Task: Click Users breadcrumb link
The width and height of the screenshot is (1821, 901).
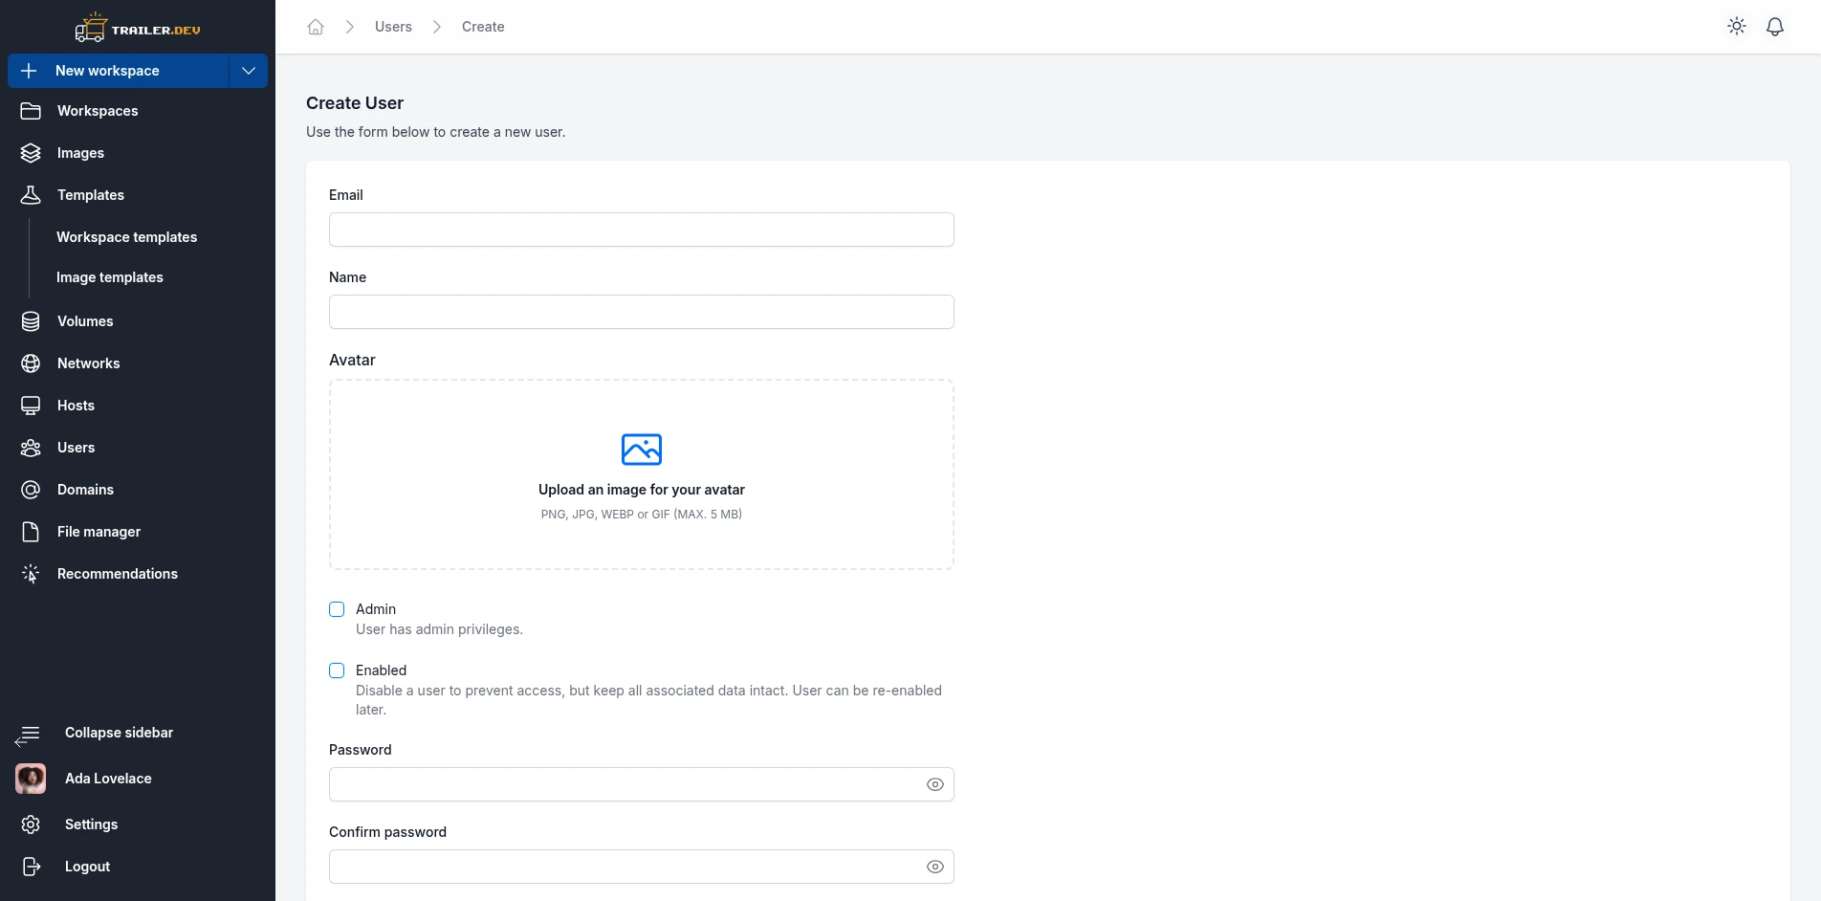Action: [393, 27]
